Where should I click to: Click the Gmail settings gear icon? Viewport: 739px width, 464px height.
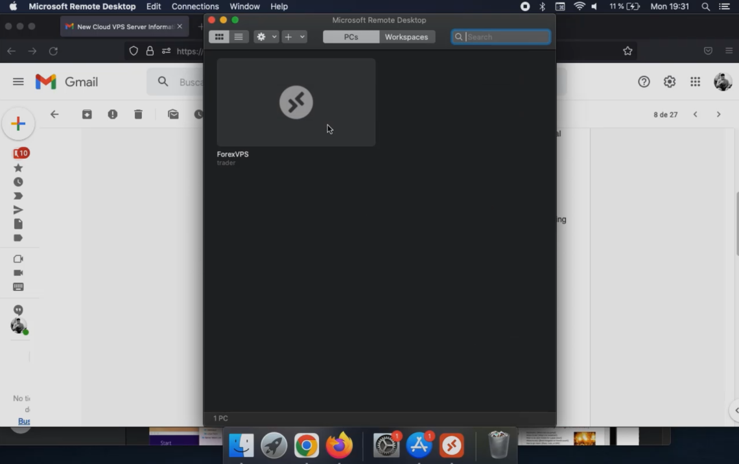click(669, 82)
